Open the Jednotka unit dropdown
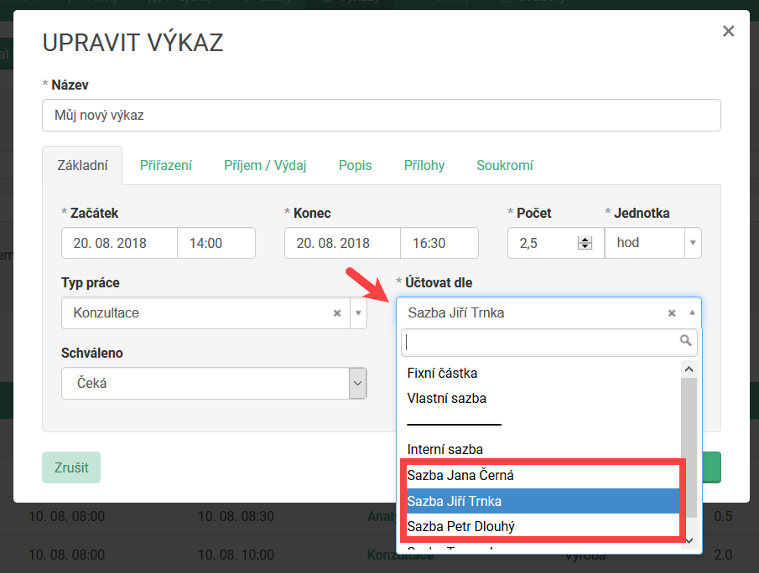This screenshot has height=573, width=759. pyautogui.click(x=652, y=243)
